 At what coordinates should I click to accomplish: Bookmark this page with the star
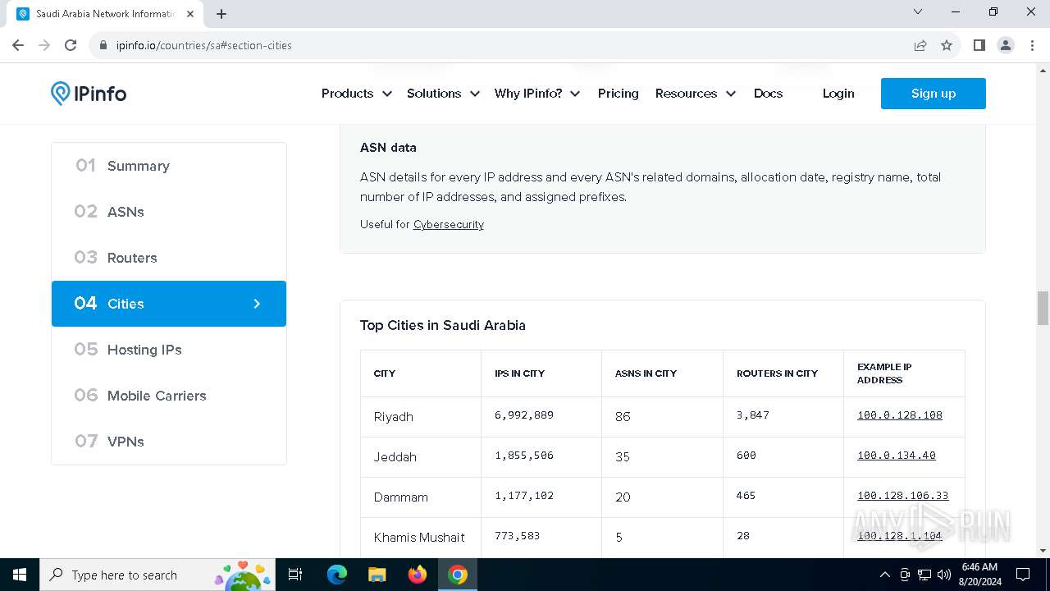tap(947, 45)
